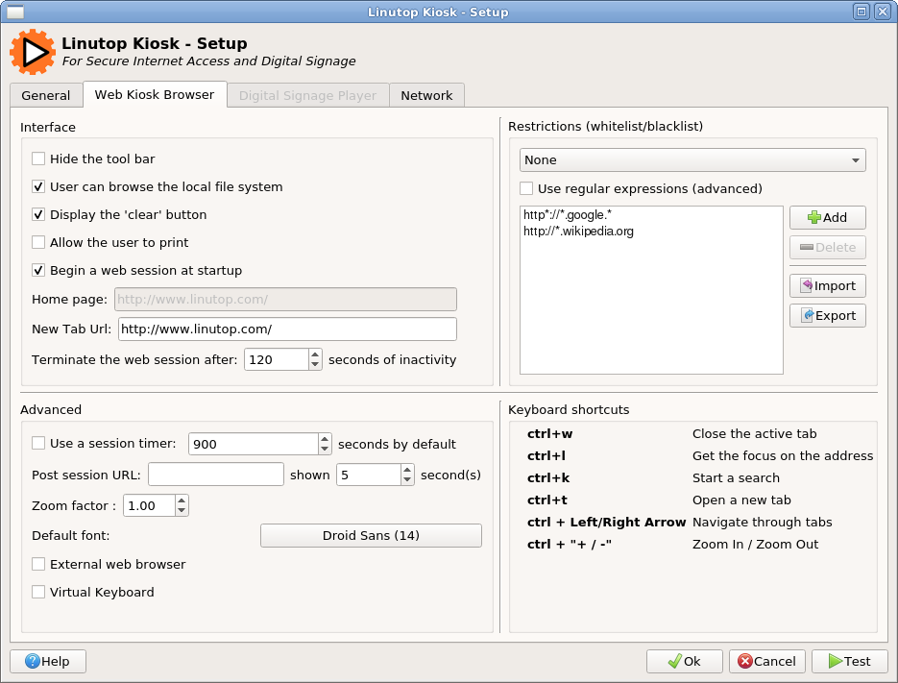Click the Export button
Image resolution: width=898 pixels, height=683 pixels.
(827, 315)
